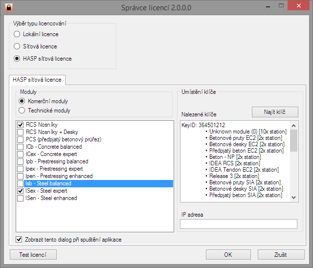Toggle Zobrazit tento dialog při spuštění checkbox
Image resolution: width=313 pixels, height=268 pixels.
tap(19, 239)
